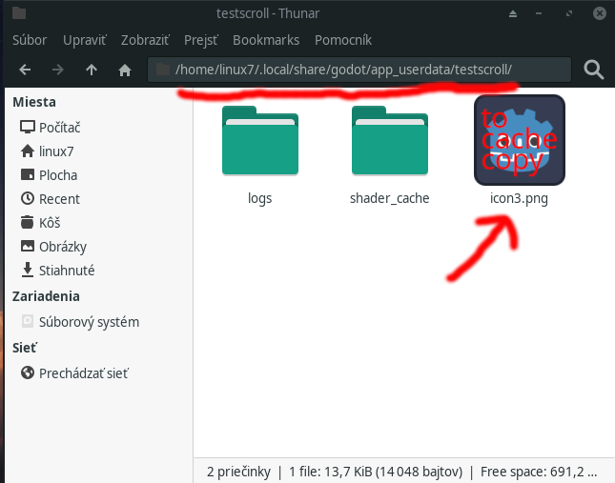Click the back navigation arrow
The image size is (615, 483).
[26, 70]
